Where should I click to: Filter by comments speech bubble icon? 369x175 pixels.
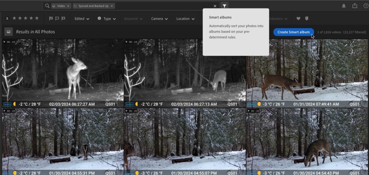point(307,19)
